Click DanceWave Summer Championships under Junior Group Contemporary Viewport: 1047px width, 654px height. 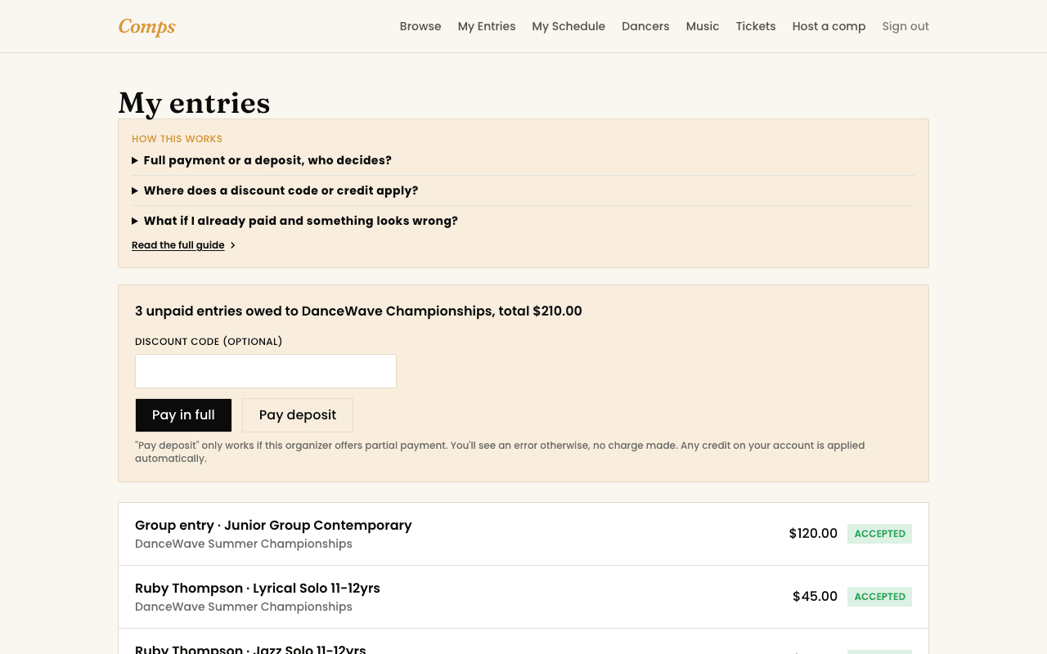(x=244, y=544)
